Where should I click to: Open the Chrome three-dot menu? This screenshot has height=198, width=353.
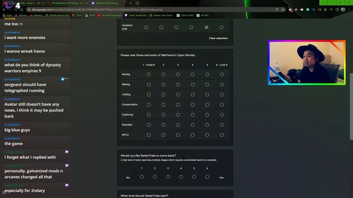coord(349,10)
